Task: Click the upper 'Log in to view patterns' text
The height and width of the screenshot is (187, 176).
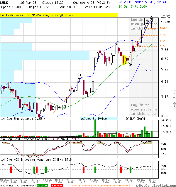Action: (x=144, y=24)
